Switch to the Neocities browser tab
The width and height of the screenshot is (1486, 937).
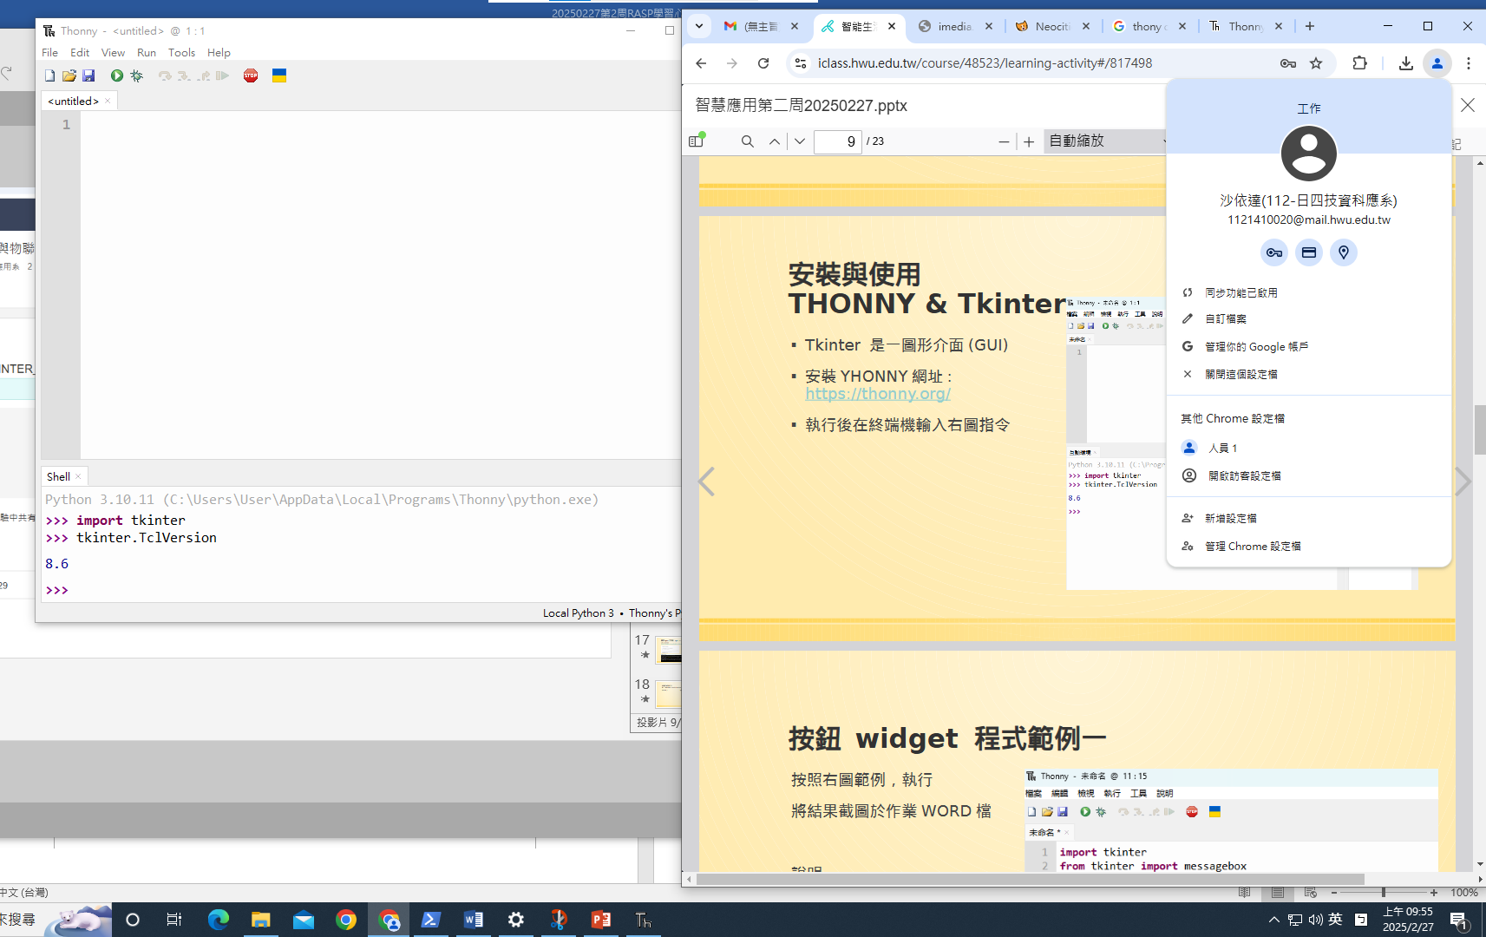pyautogui.click(x=1051, y=26)
